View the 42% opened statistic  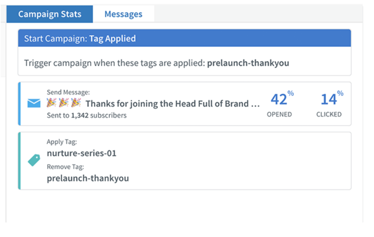[280, 99]
